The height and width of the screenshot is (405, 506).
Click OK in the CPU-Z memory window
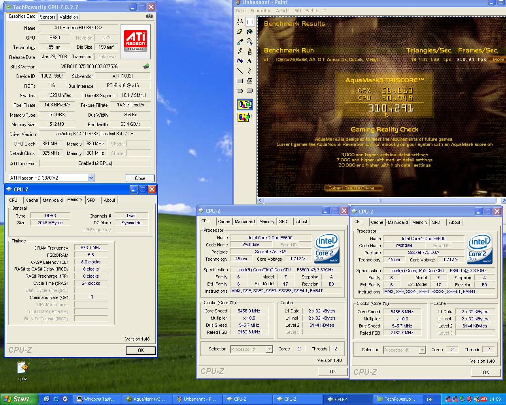(141, 350)
